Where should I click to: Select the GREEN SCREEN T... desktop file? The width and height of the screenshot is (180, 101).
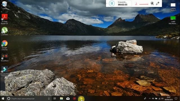tap(173, 7)
